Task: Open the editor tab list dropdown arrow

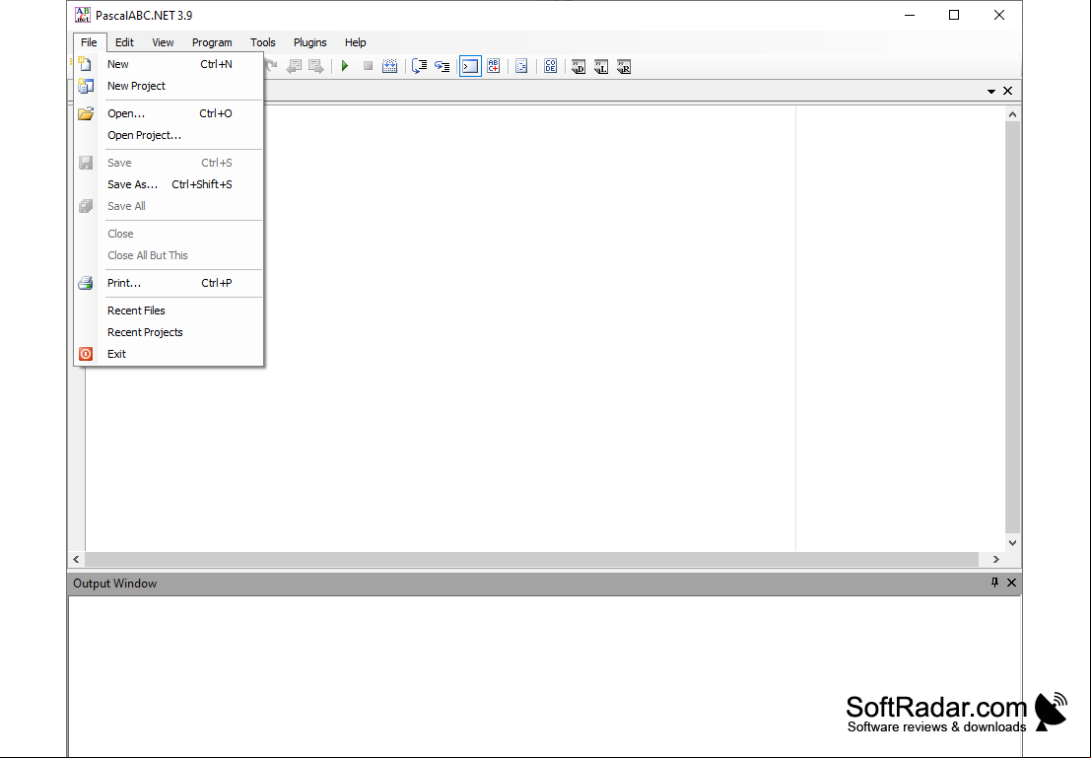Action: click(x=991, y=92)
